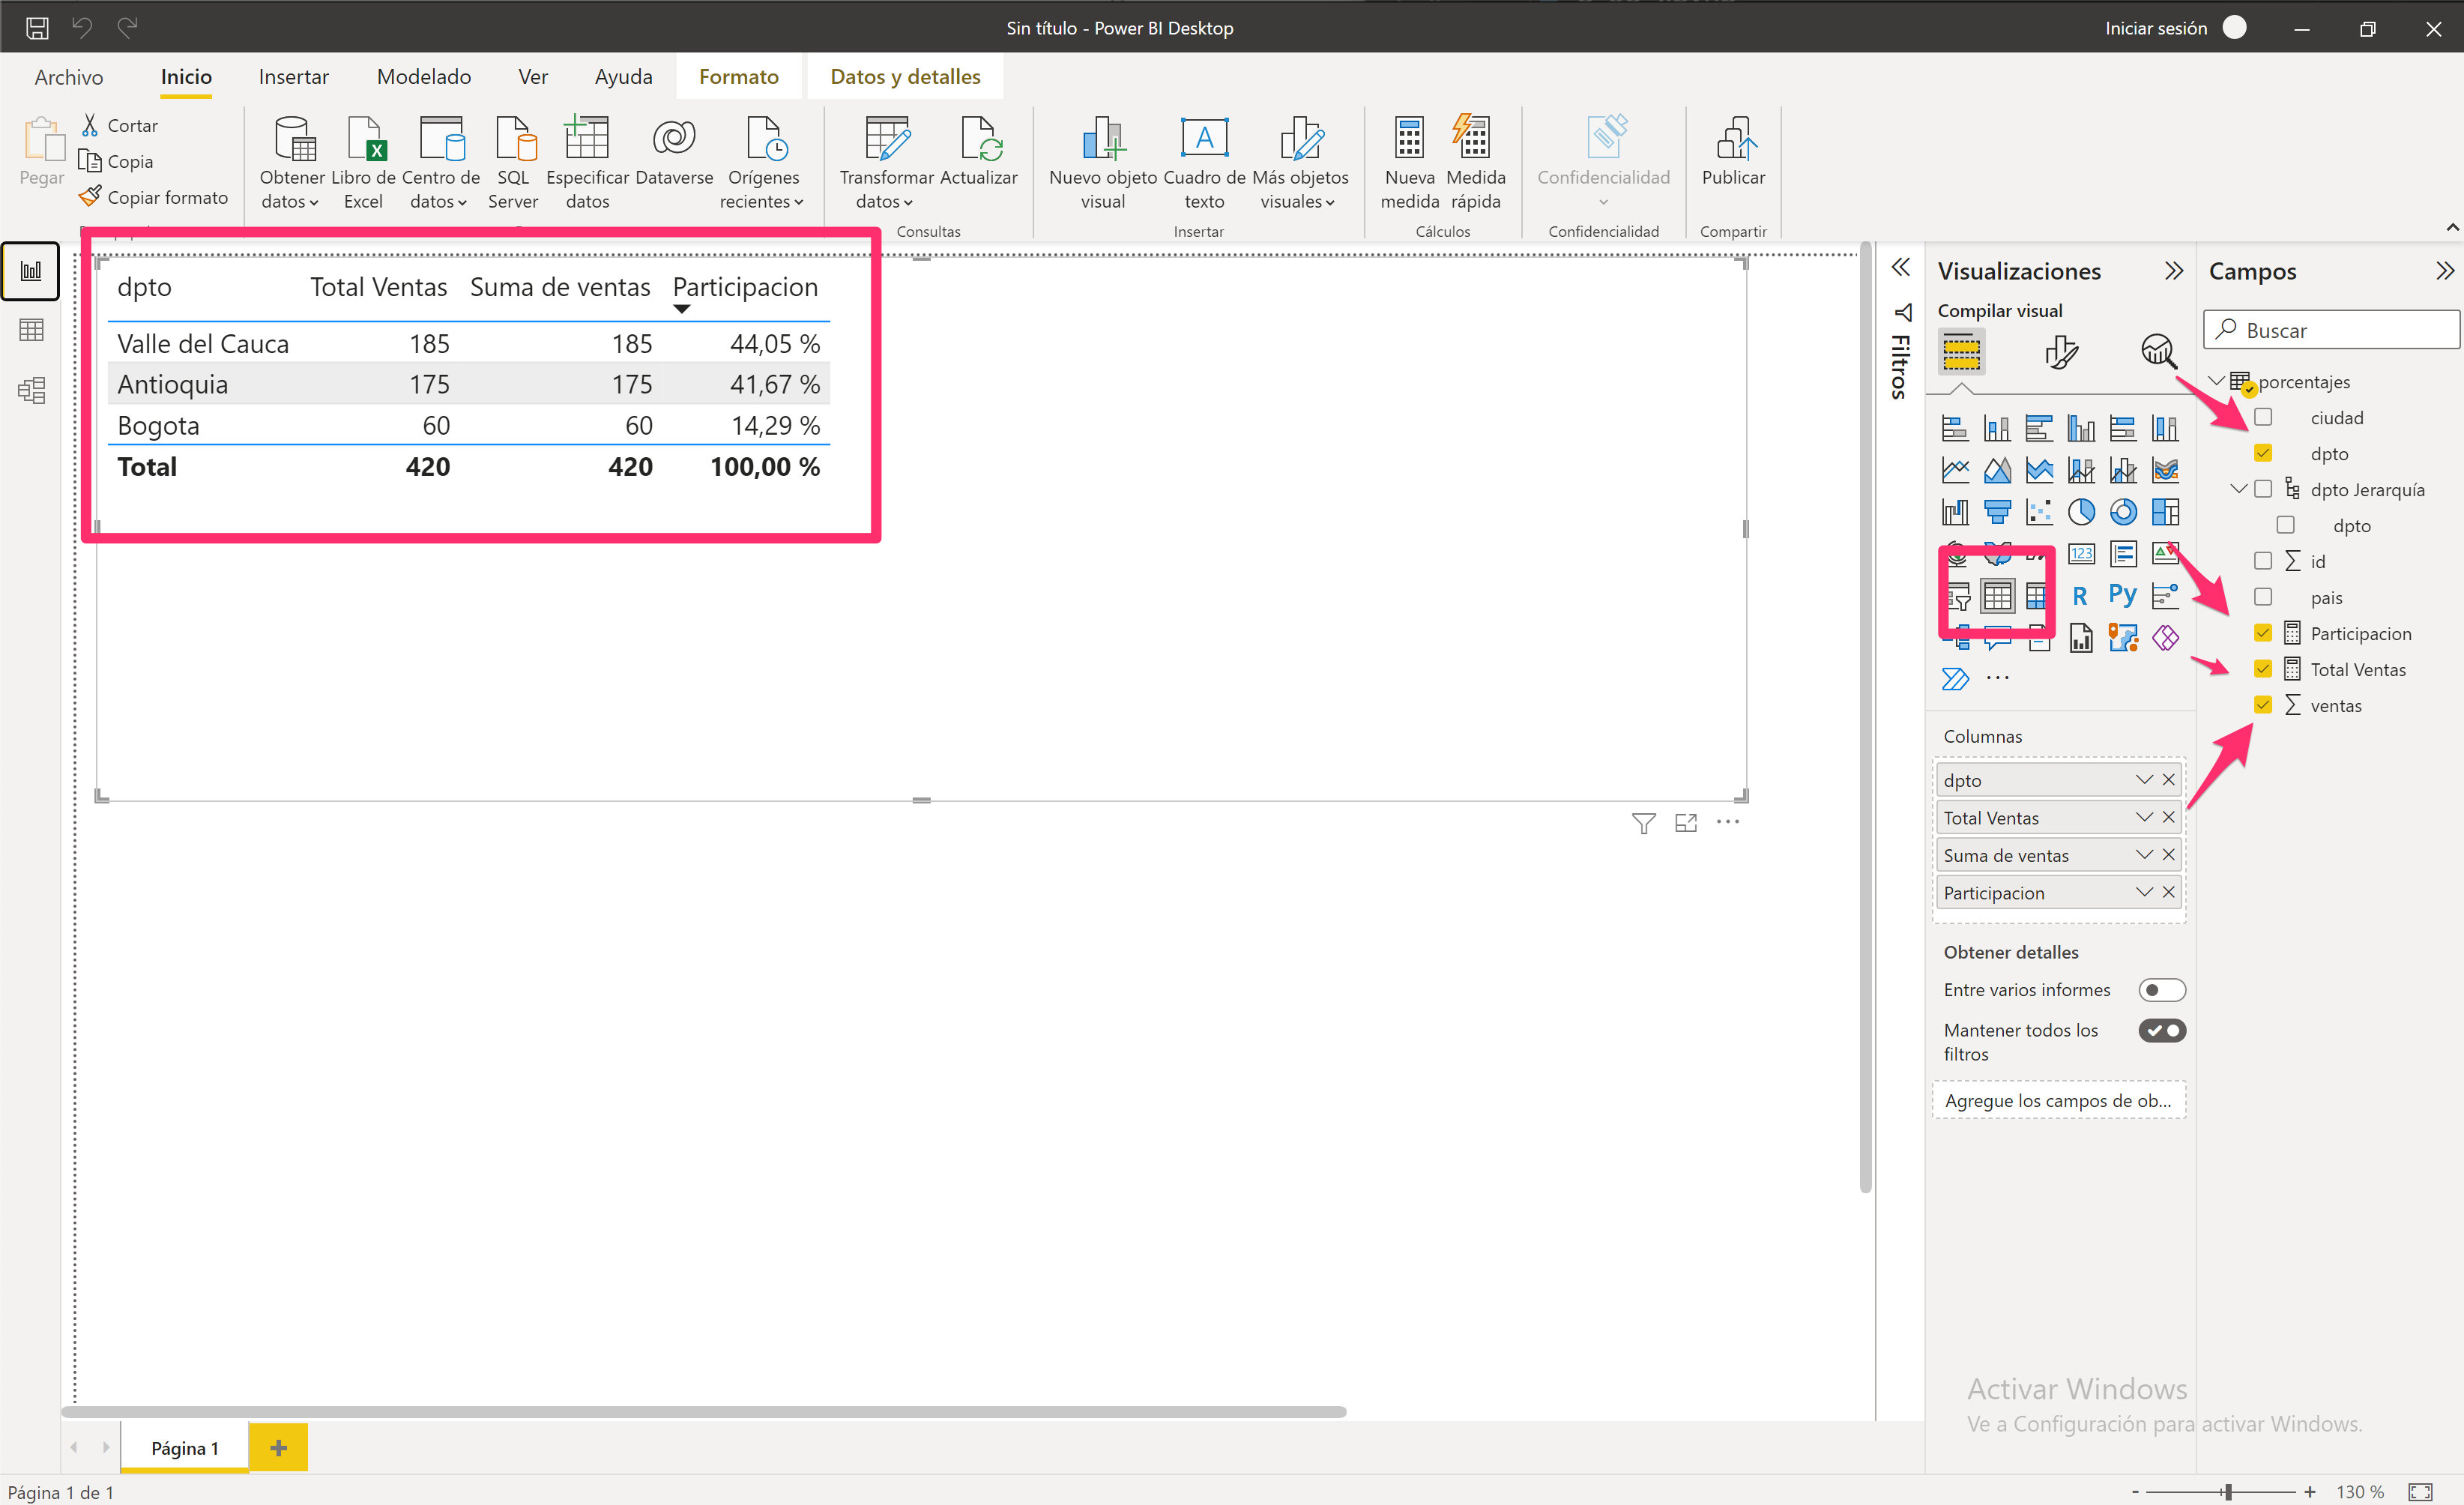The height and width of the screenshot is (1505, 2464).
Task: Select the treemap visual
Action: (2165, 512)
